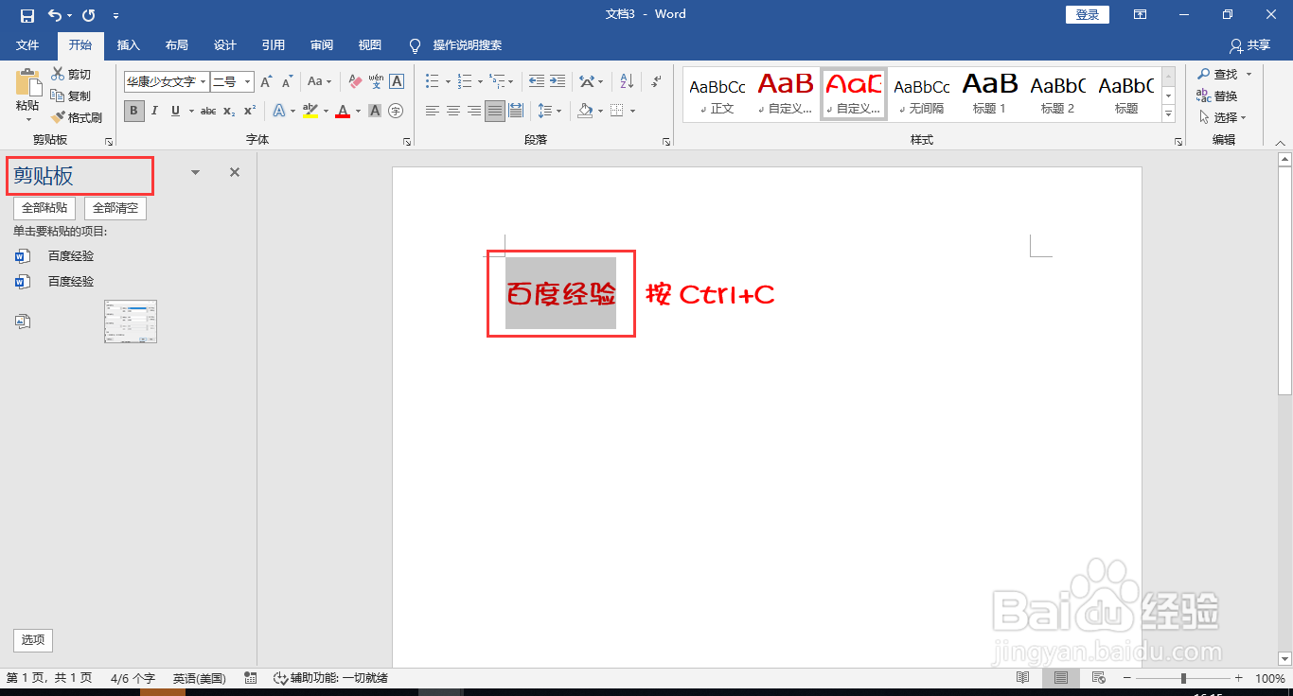Screen dimensions: 1293x696
Task: Align text left
Action: pyautogui.click(x=433, y=111)
